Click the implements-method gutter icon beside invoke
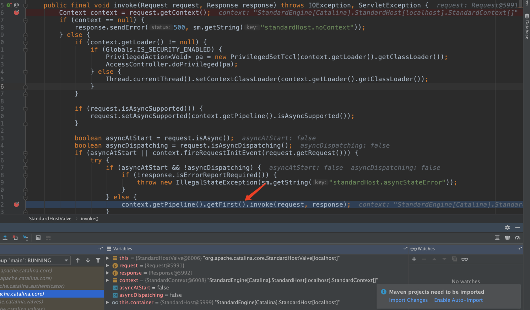 pyautogui.click(x=9, y=5)
